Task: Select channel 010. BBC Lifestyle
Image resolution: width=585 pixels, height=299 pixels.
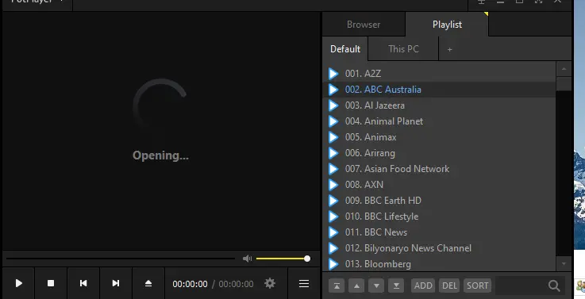Action: click(439, 217)
